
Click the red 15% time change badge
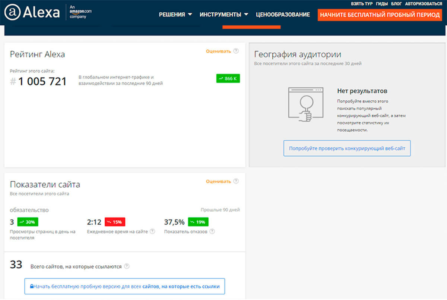click(x=115, y=222)
